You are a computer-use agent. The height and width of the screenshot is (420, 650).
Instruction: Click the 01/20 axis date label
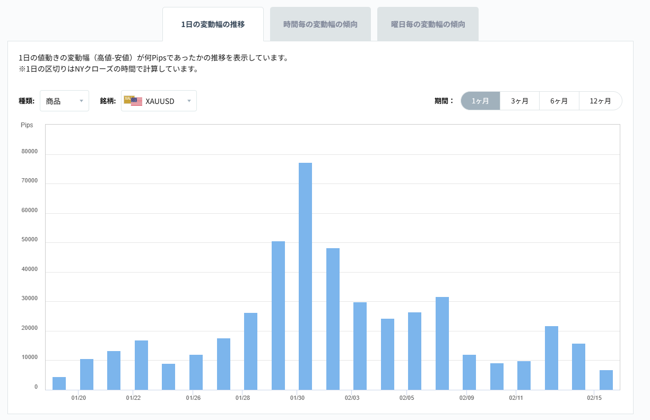(x=79, y=397)
